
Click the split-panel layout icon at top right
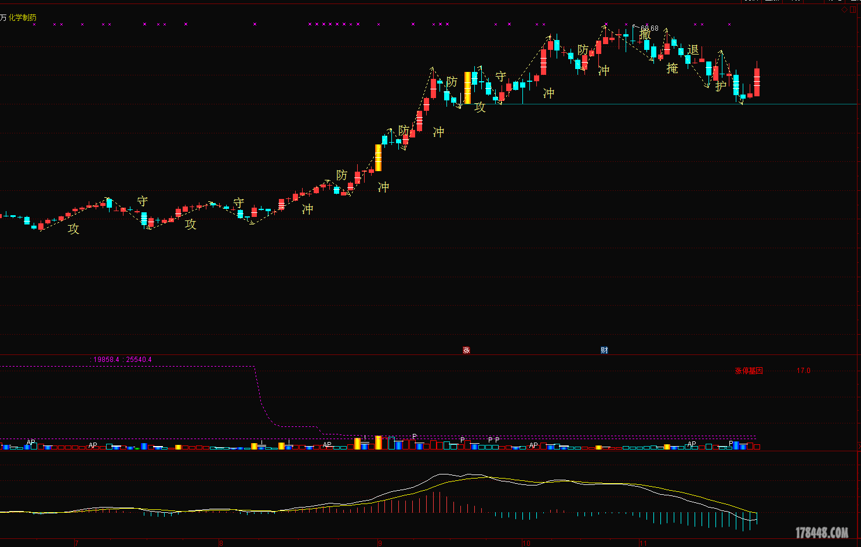click(854, 10)
